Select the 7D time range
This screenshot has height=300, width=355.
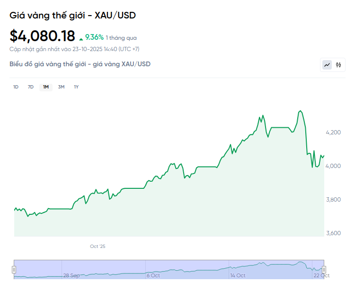(x=31, y=87)
